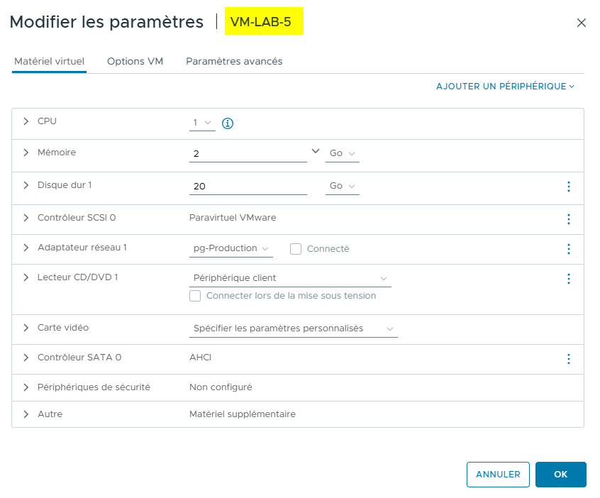Enable Connecter lors de la mise sous tension
Screen dimensions: 600x498
pyautogui.click(x=195, y=296)
